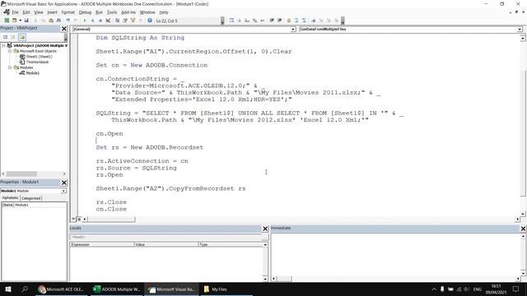Comment the block with Comment Block icon
The width and height of the screenshot is (527, 296).
coord(296,21)
